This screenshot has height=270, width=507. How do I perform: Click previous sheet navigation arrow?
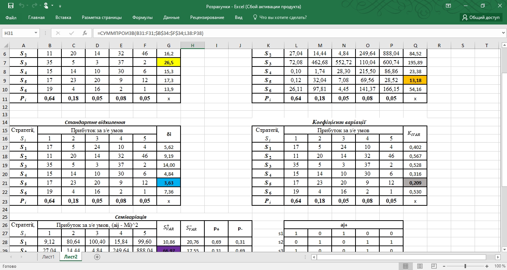(11, 257)
